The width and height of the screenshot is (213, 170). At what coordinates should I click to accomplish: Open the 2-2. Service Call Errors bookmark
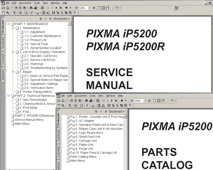click(x=40, y=60)
